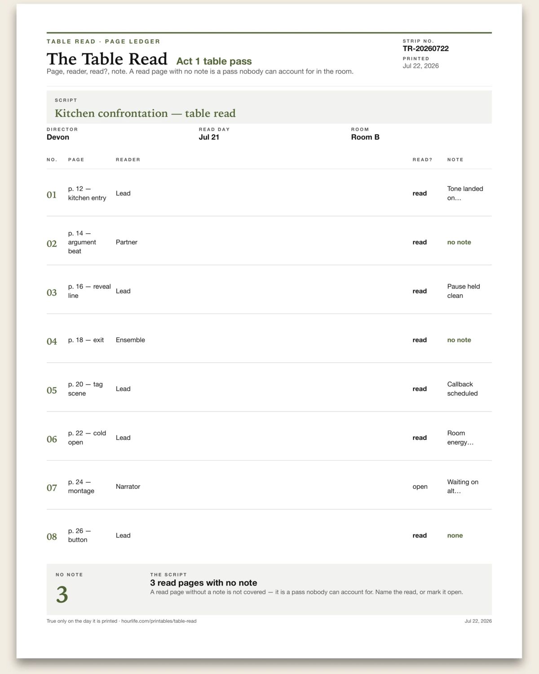The image size is (539, 674).
Task: Click the 'open' status on row 07
Action: point(420,487)
